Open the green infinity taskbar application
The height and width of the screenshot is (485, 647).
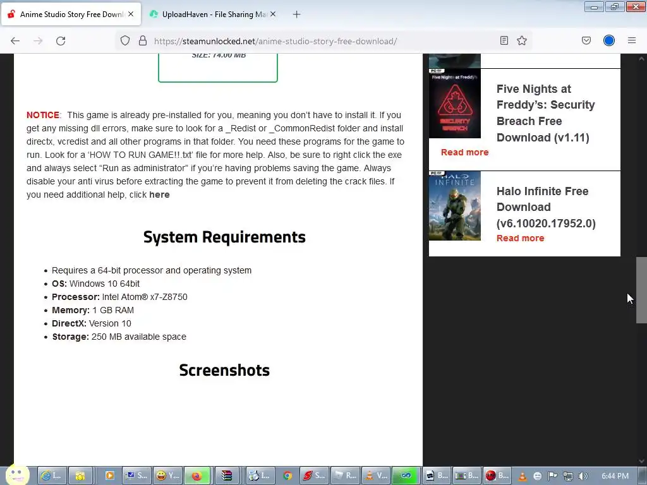coord(406,476)
